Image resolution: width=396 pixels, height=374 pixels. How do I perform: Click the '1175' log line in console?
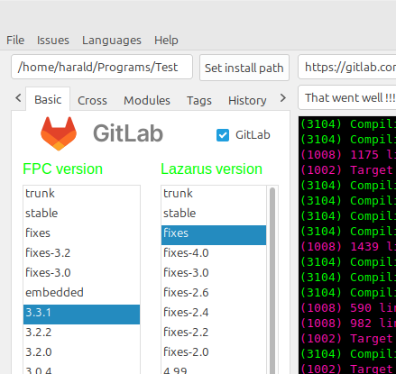click(348, 155)
